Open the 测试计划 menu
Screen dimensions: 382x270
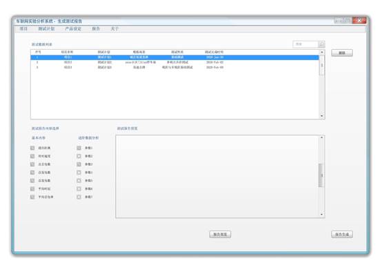point(46,29)
